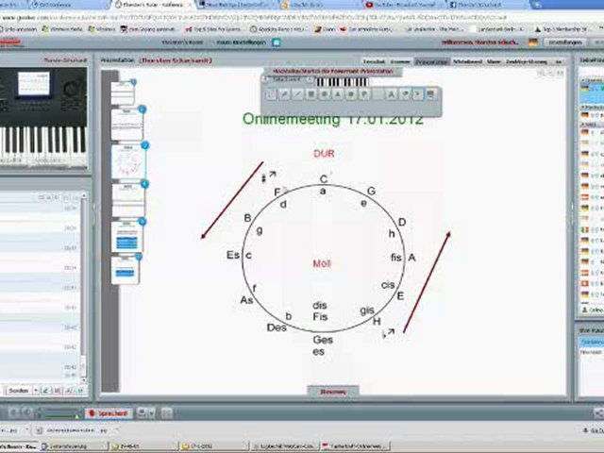Click the Steuerung button below the slide
The image size is (604, 453).
click(332, 391)
